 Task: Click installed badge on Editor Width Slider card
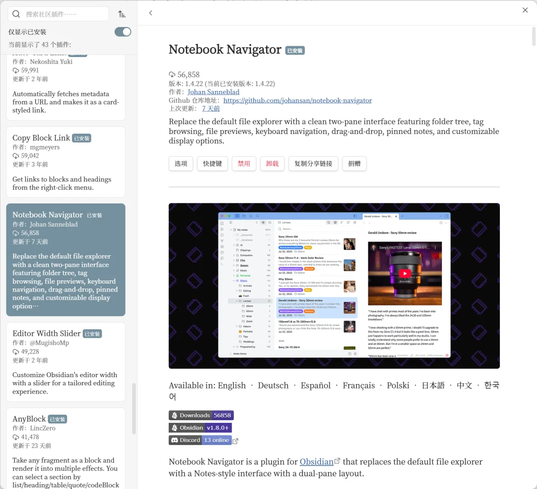92,334
